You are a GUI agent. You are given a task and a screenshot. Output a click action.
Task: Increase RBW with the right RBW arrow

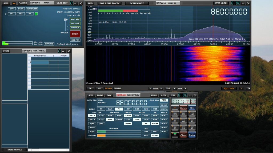tap(185, 88)
